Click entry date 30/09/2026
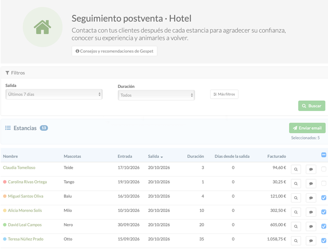 (128, 225)
